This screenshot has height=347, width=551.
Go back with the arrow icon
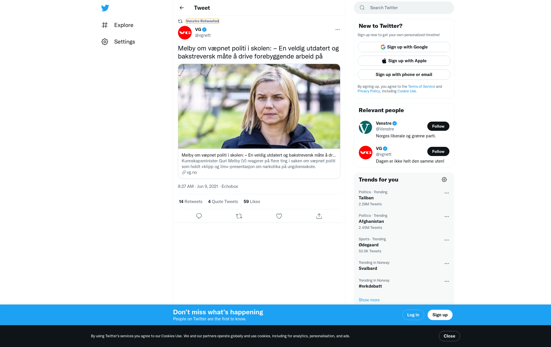tap(182, 8)
